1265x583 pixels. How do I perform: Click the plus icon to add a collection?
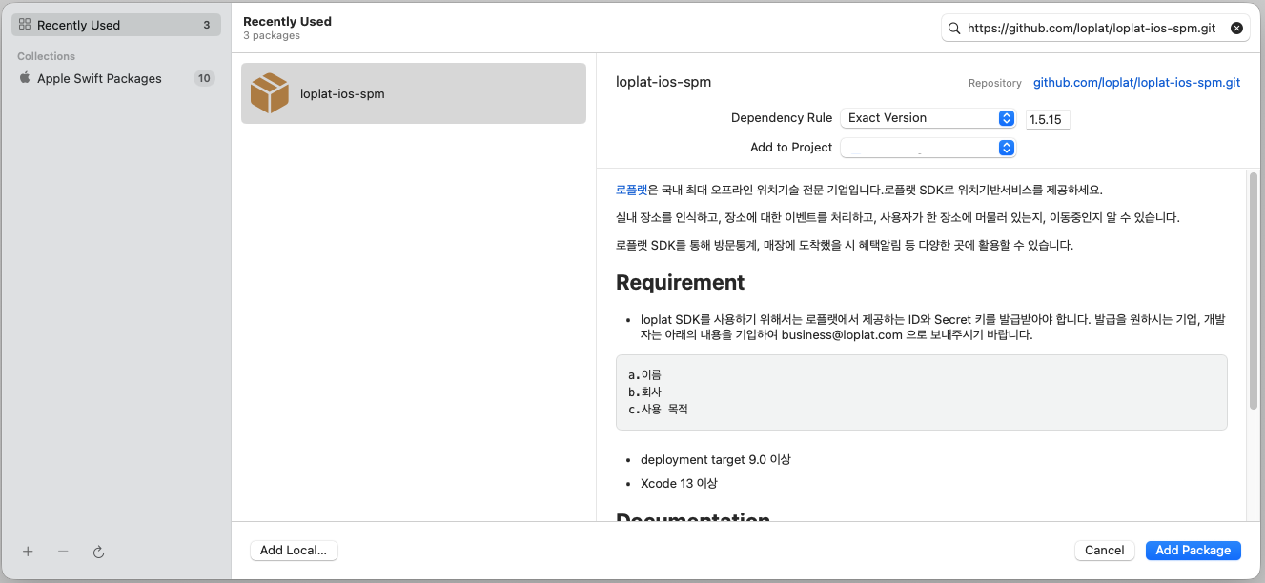click(x=27, y=552)
